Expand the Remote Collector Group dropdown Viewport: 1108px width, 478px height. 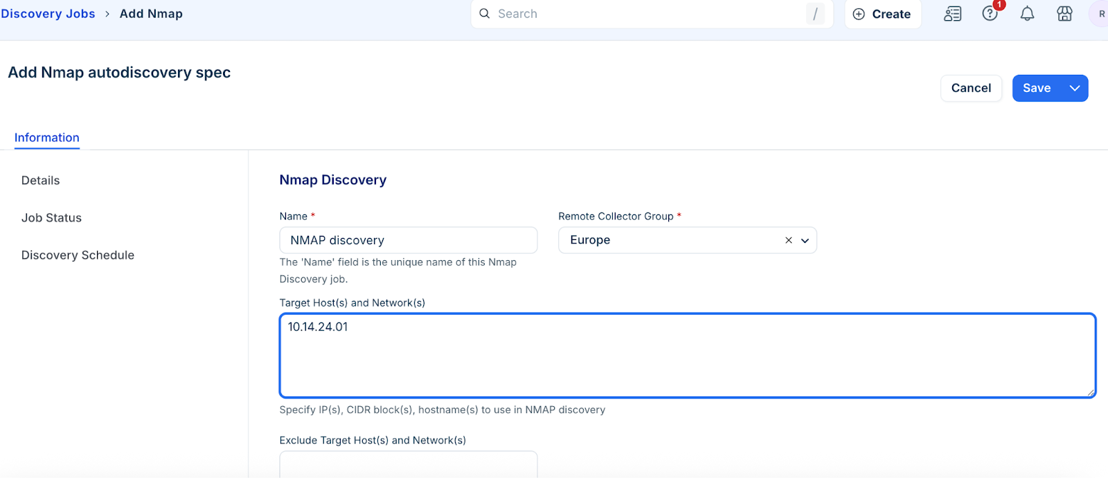pos(805,241)
